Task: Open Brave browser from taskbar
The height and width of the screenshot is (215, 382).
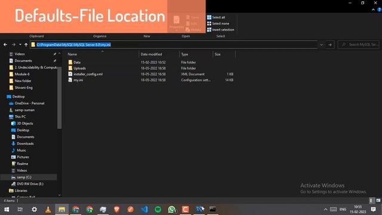Action: pyautogui.click(x=117, y=210)
